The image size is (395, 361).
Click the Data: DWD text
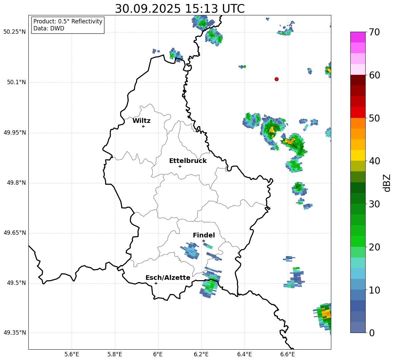tap(49, 28)
